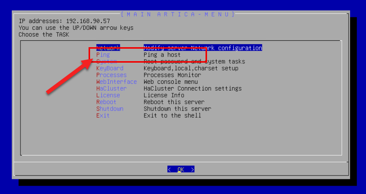Select the Shutdown menu tag

point(110,109)
